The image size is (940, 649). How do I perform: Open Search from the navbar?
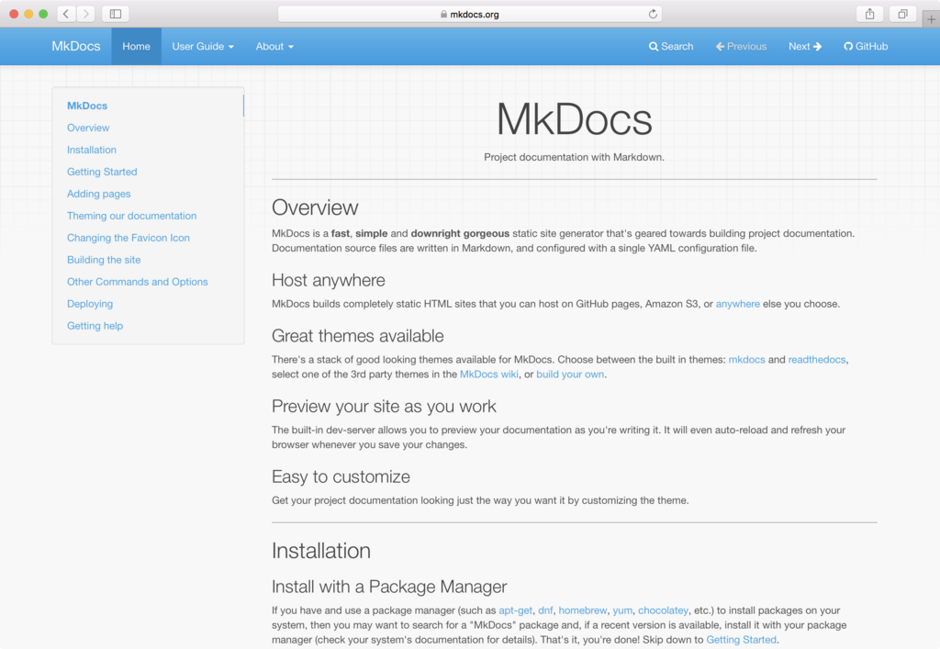click(671, 46)
